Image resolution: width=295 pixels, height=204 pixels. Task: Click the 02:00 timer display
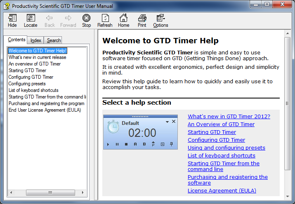[x=142, y=133]
